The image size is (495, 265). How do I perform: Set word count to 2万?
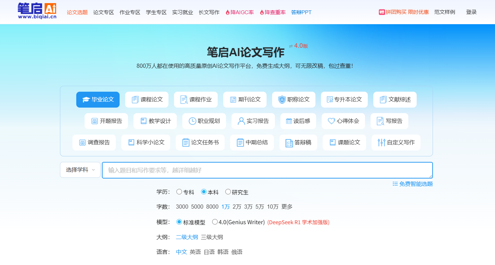(x=237, y=207)
